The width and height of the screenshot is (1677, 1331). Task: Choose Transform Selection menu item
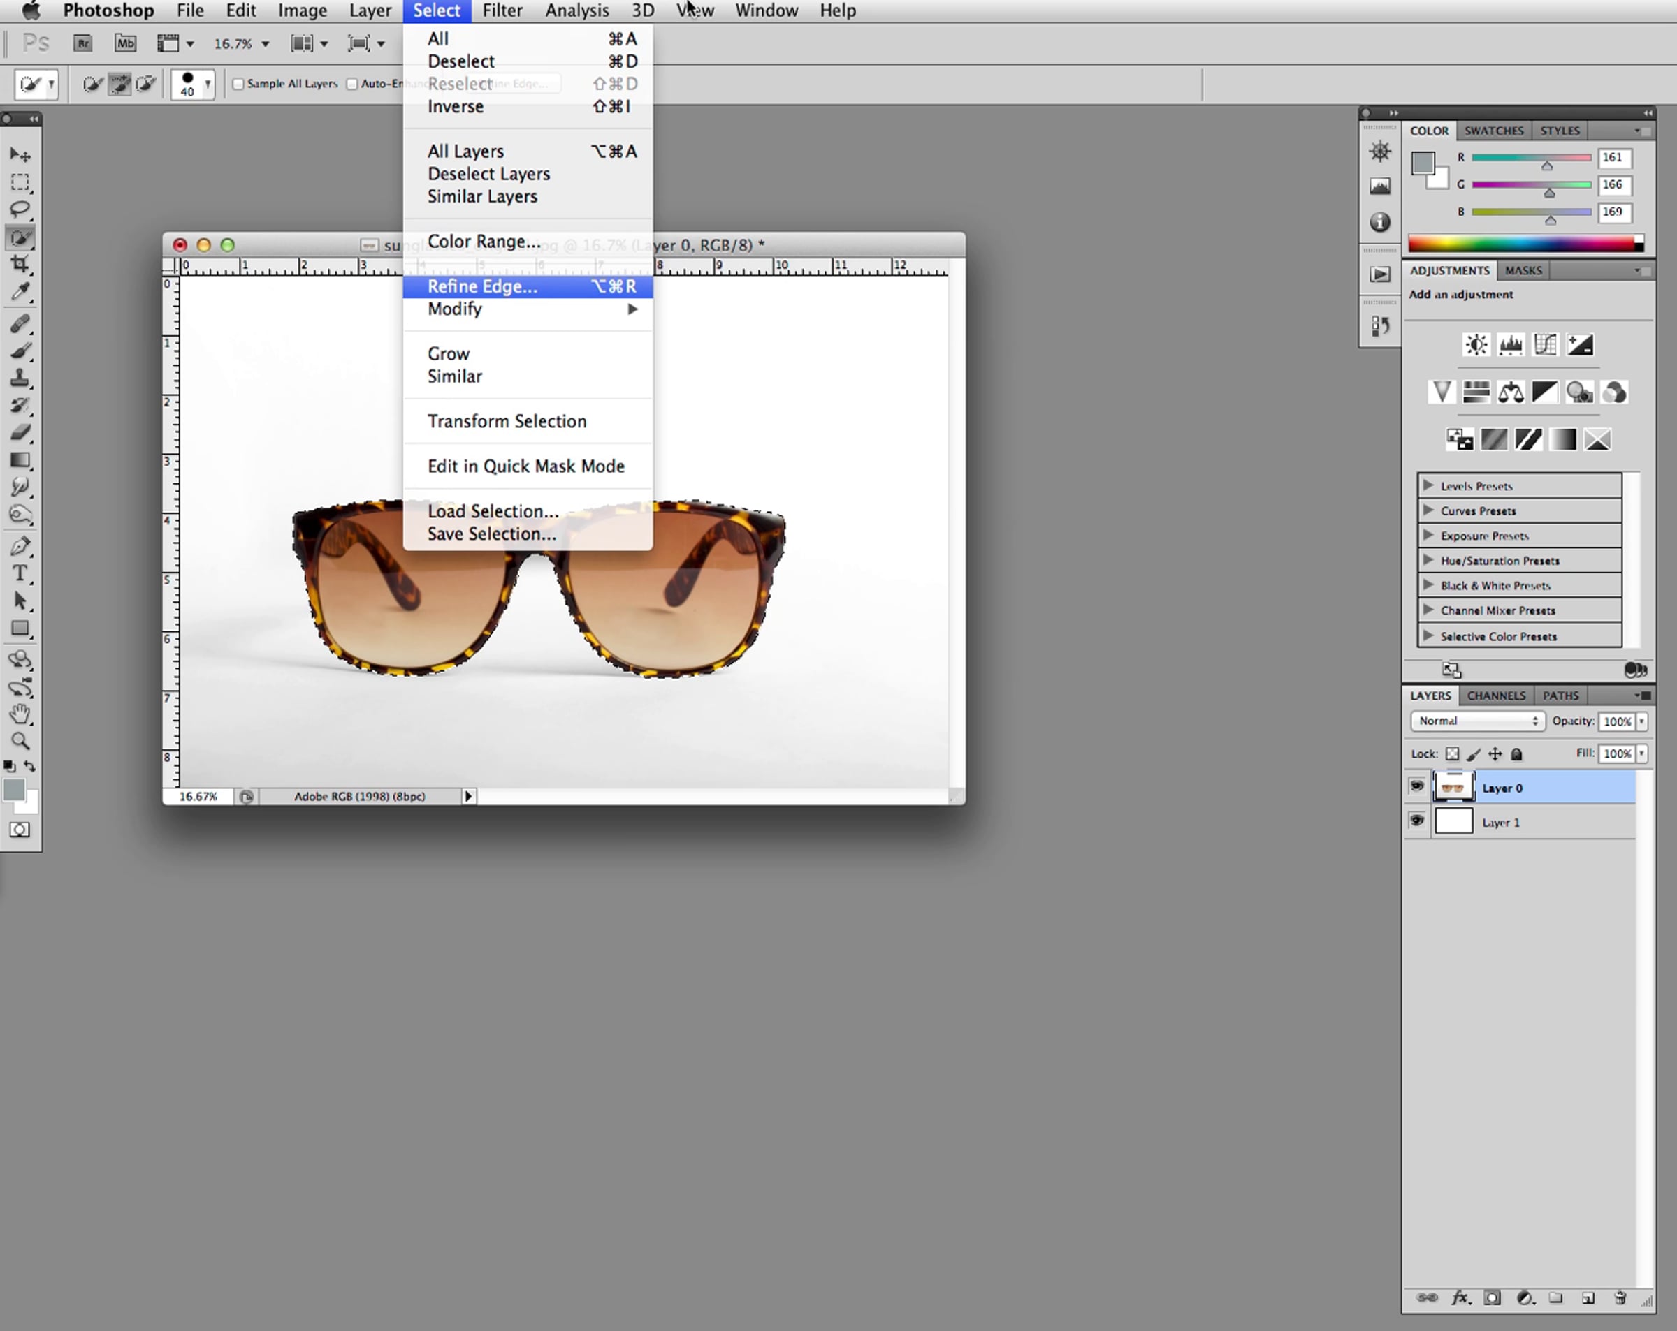pos(528,421)
